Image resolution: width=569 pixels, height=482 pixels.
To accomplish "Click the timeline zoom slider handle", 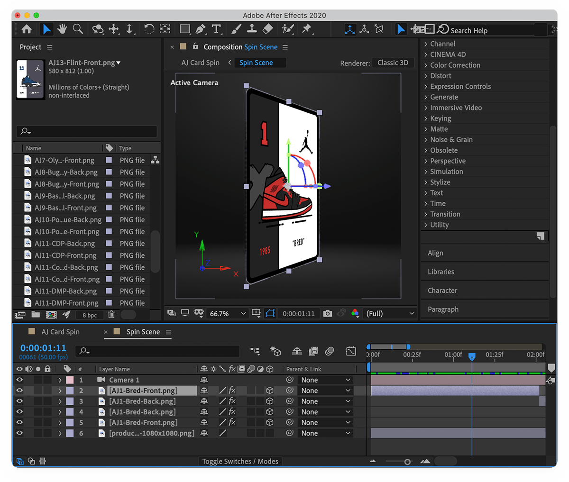I will point(407,462).
